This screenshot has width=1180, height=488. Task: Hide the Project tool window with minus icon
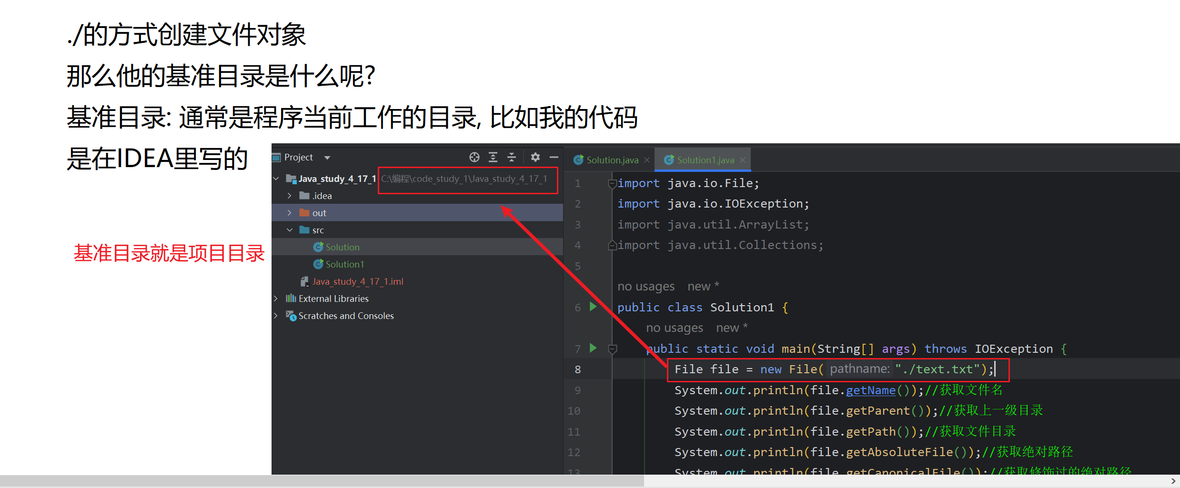[x=554, y=157]
